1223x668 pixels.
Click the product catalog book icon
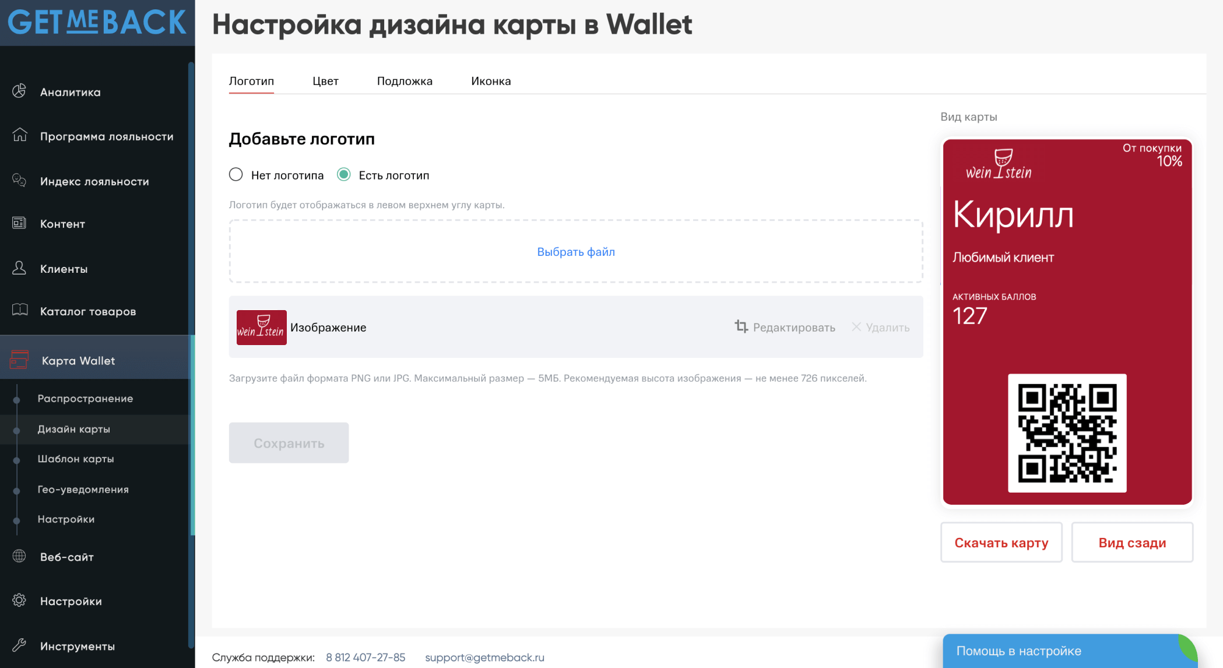click(x=20, y=310)
